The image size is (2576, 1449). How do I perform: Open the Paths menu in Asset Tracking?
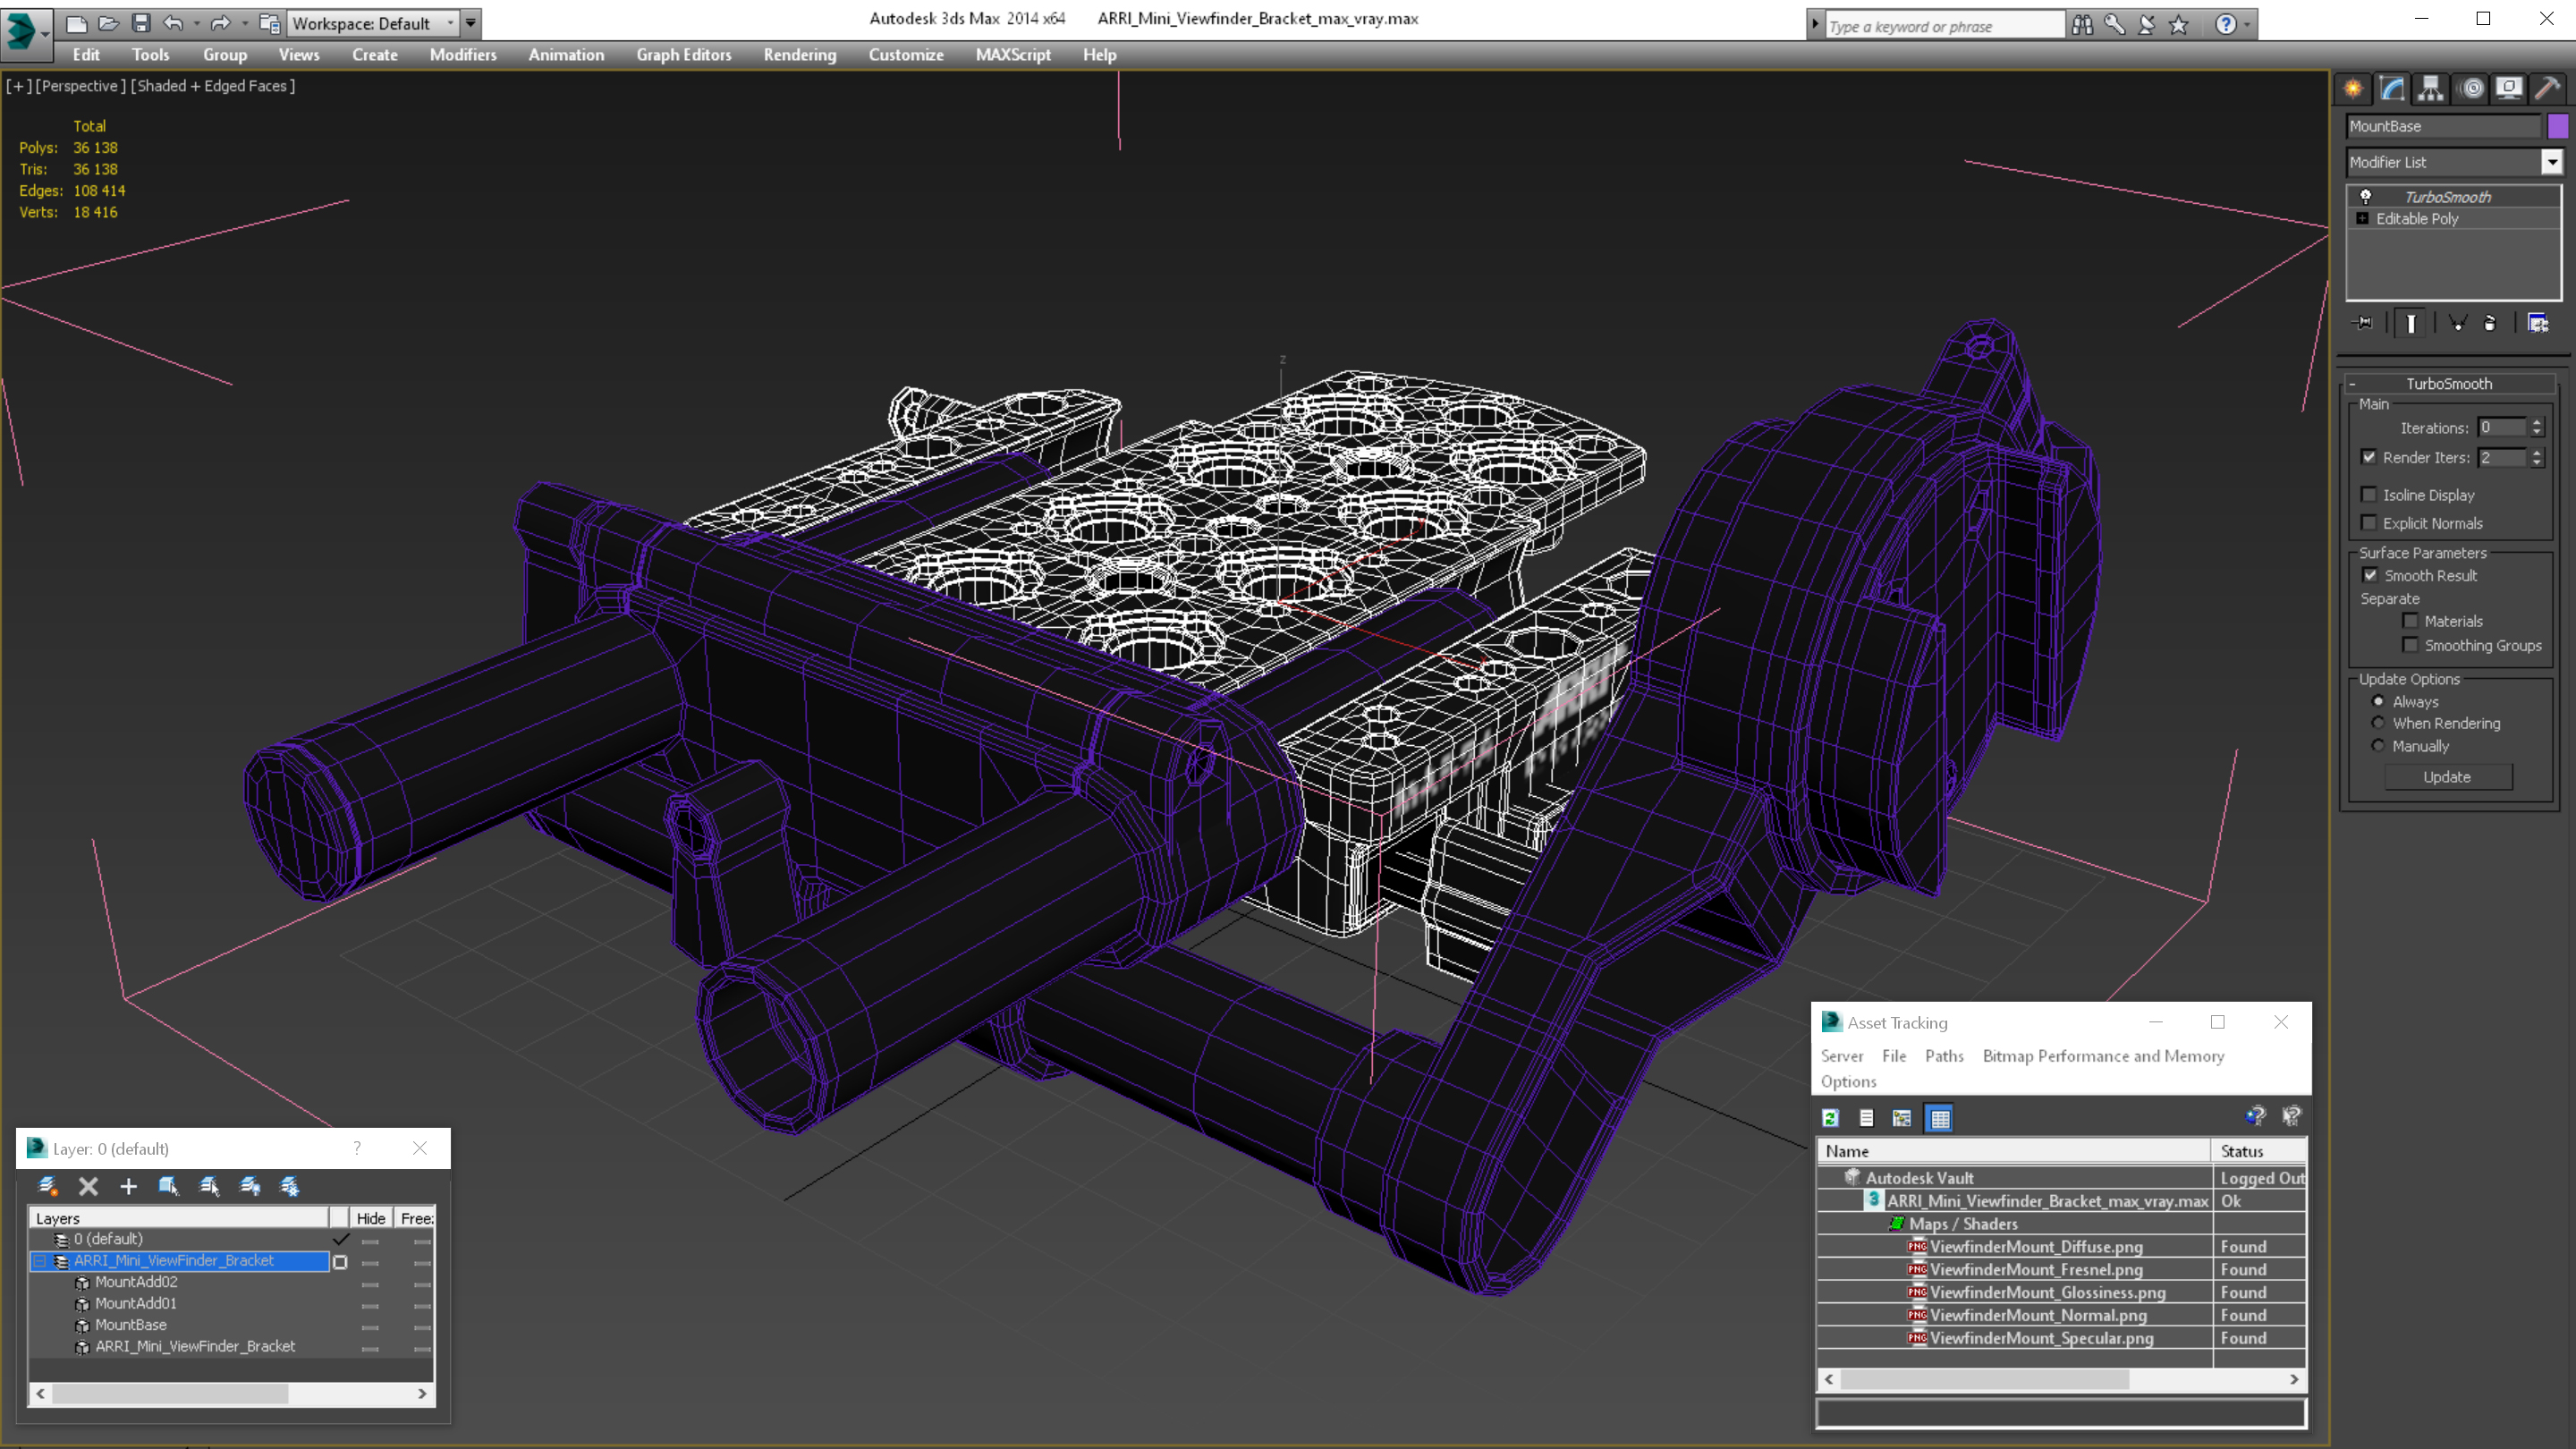[1944, 1056]
